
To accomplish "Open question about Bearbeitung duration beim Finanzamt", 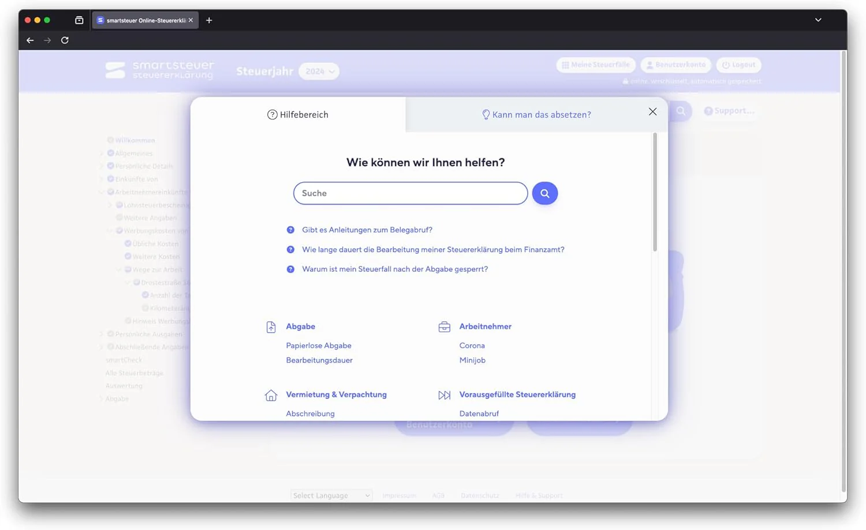I will pyautogui.click(x=433, y=250).
